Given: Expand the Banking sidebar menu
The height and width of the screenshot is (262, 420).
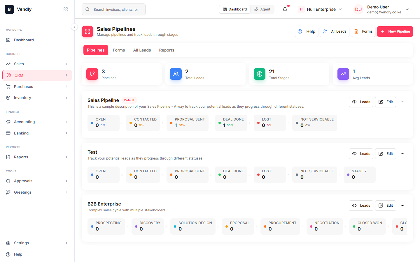Looking at the screenshot, I should [37, 133].
